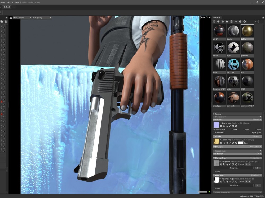Click the viewport pop-out arrow icon
The width and height of the screenshot is (265, 198).
coord(210,17)
